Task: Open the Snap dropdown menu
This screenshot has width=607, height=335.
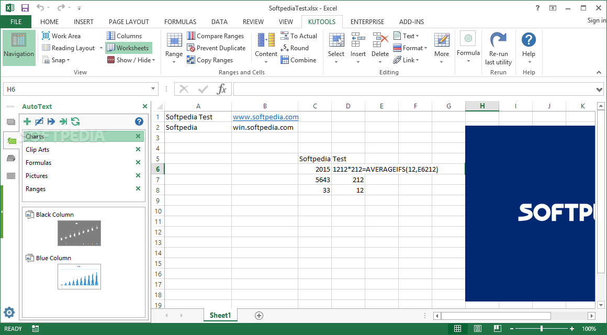Action: click(56, 60)
